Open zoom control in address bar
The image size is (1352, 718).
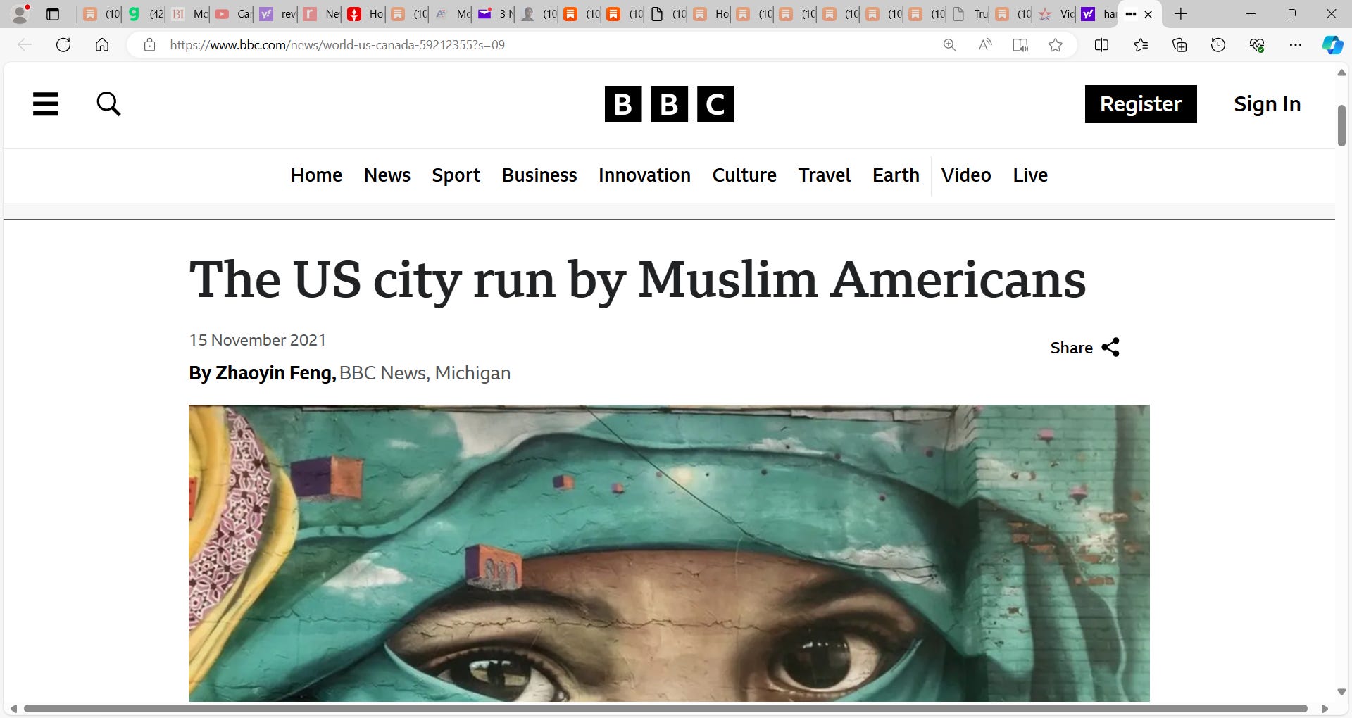[x=949, y=45]
